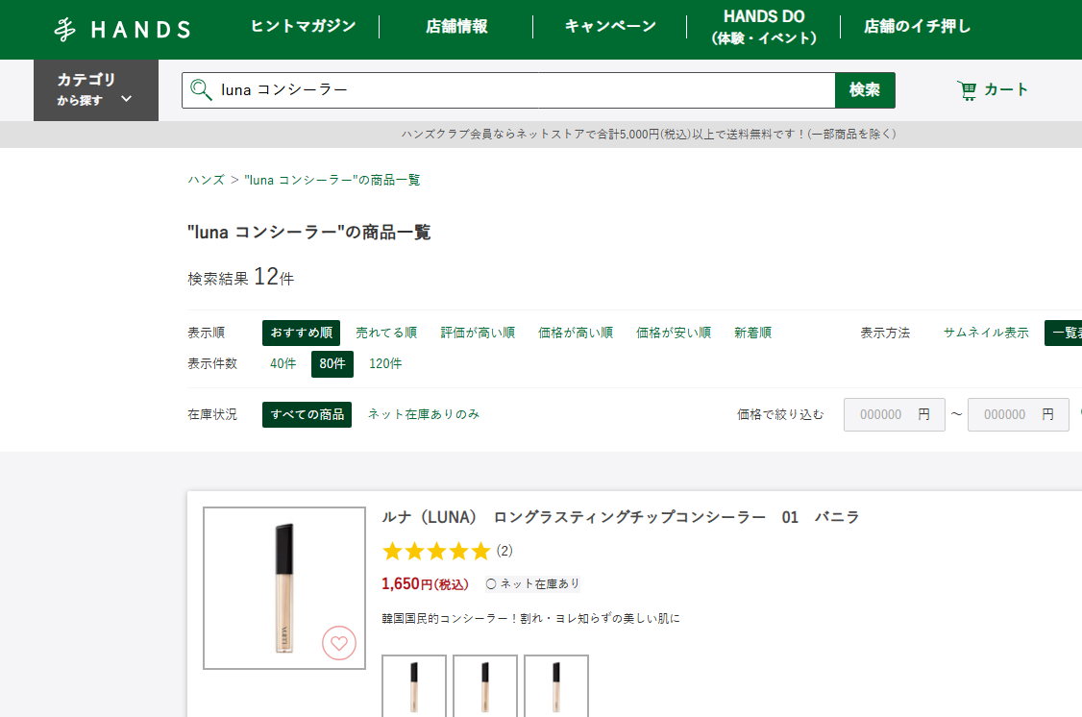Open HANDS DO (体験・イベント) menu
This screenshot has height=717, width=1082.
(764, 27)
